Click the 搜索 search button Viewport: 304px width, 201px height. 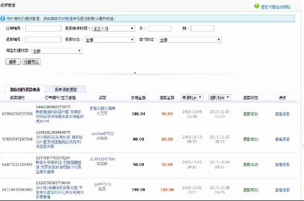click(x=13, y=62)
